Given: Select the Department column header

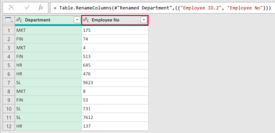Looking at the screenshot, I should [x=48, y=20].
